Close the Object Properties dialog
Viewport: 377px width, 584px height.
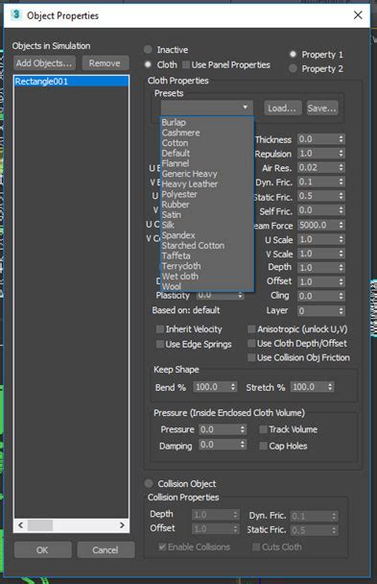358,15
